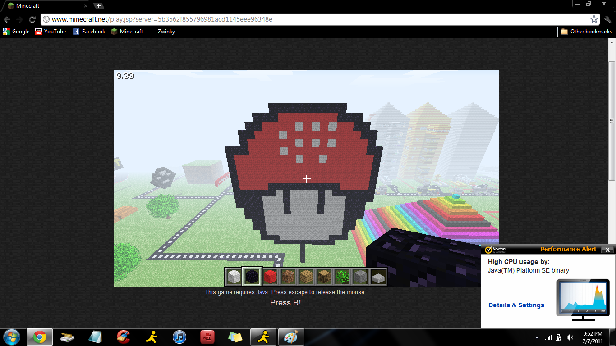
Task: Open pinned AIM running man icon
Action: 152,337
